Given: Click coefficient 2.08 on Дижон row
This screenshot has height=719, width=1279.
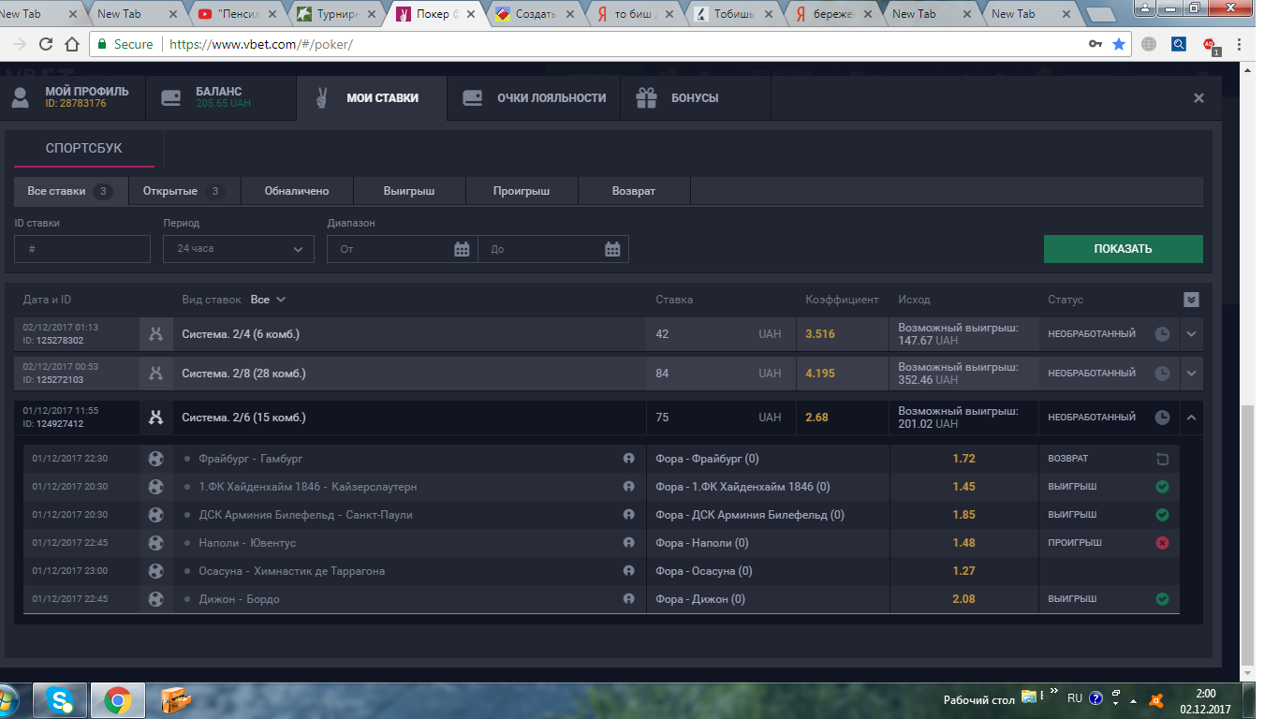Looking at the screenshot, I should 963,599.
